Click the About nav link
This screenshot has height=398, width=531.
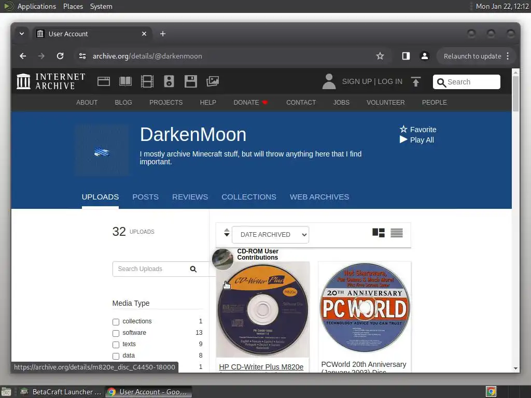click(x=87, y=103)
